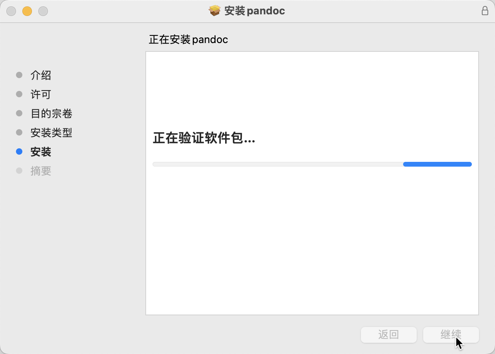Select the 介绍 step in sidebar

click(41, 75)
